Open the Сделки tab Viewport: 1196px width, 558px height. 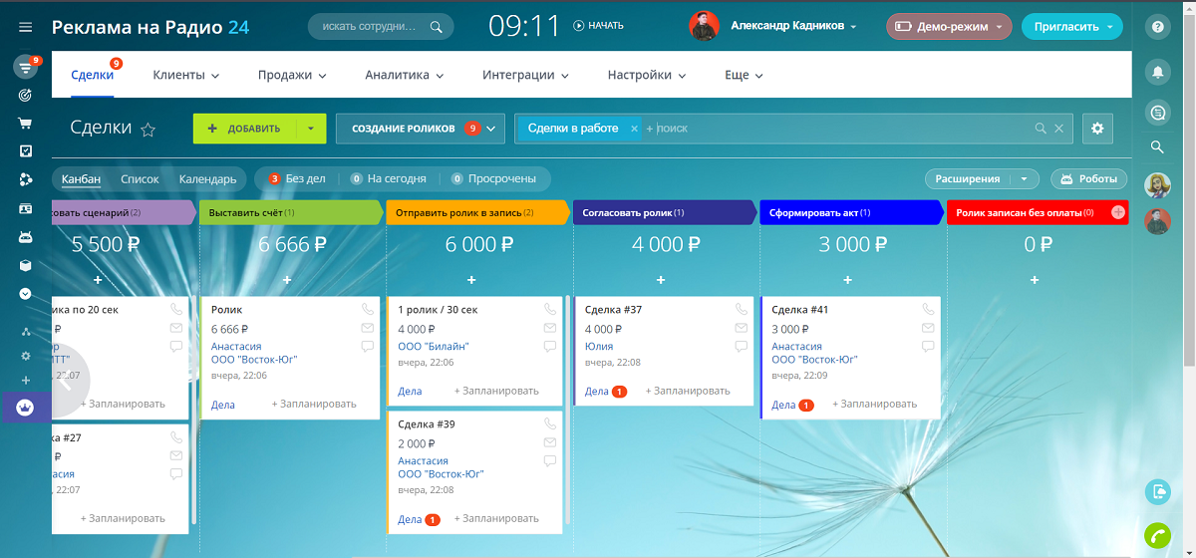tap(92, 75)
